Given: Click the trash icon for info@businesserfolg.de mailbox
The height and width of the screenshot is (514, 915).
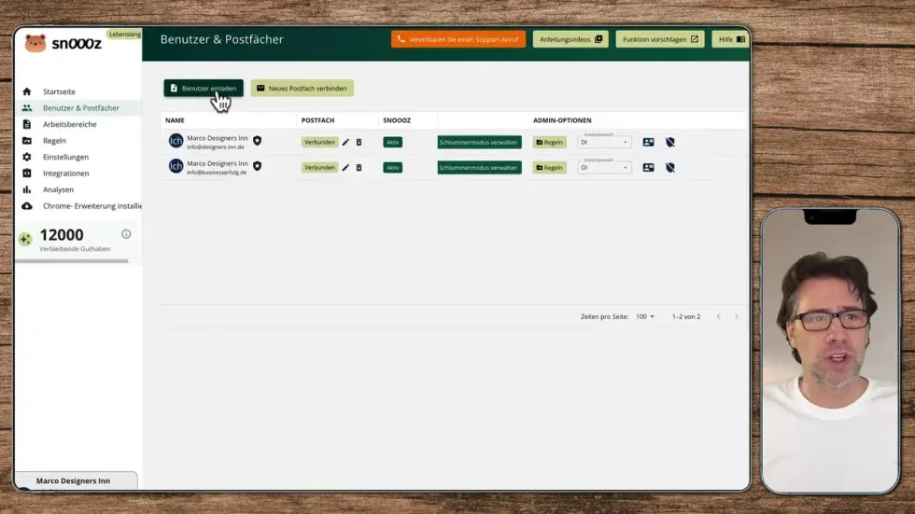Looking at the screenshot, I should click(x=359, y=168).
